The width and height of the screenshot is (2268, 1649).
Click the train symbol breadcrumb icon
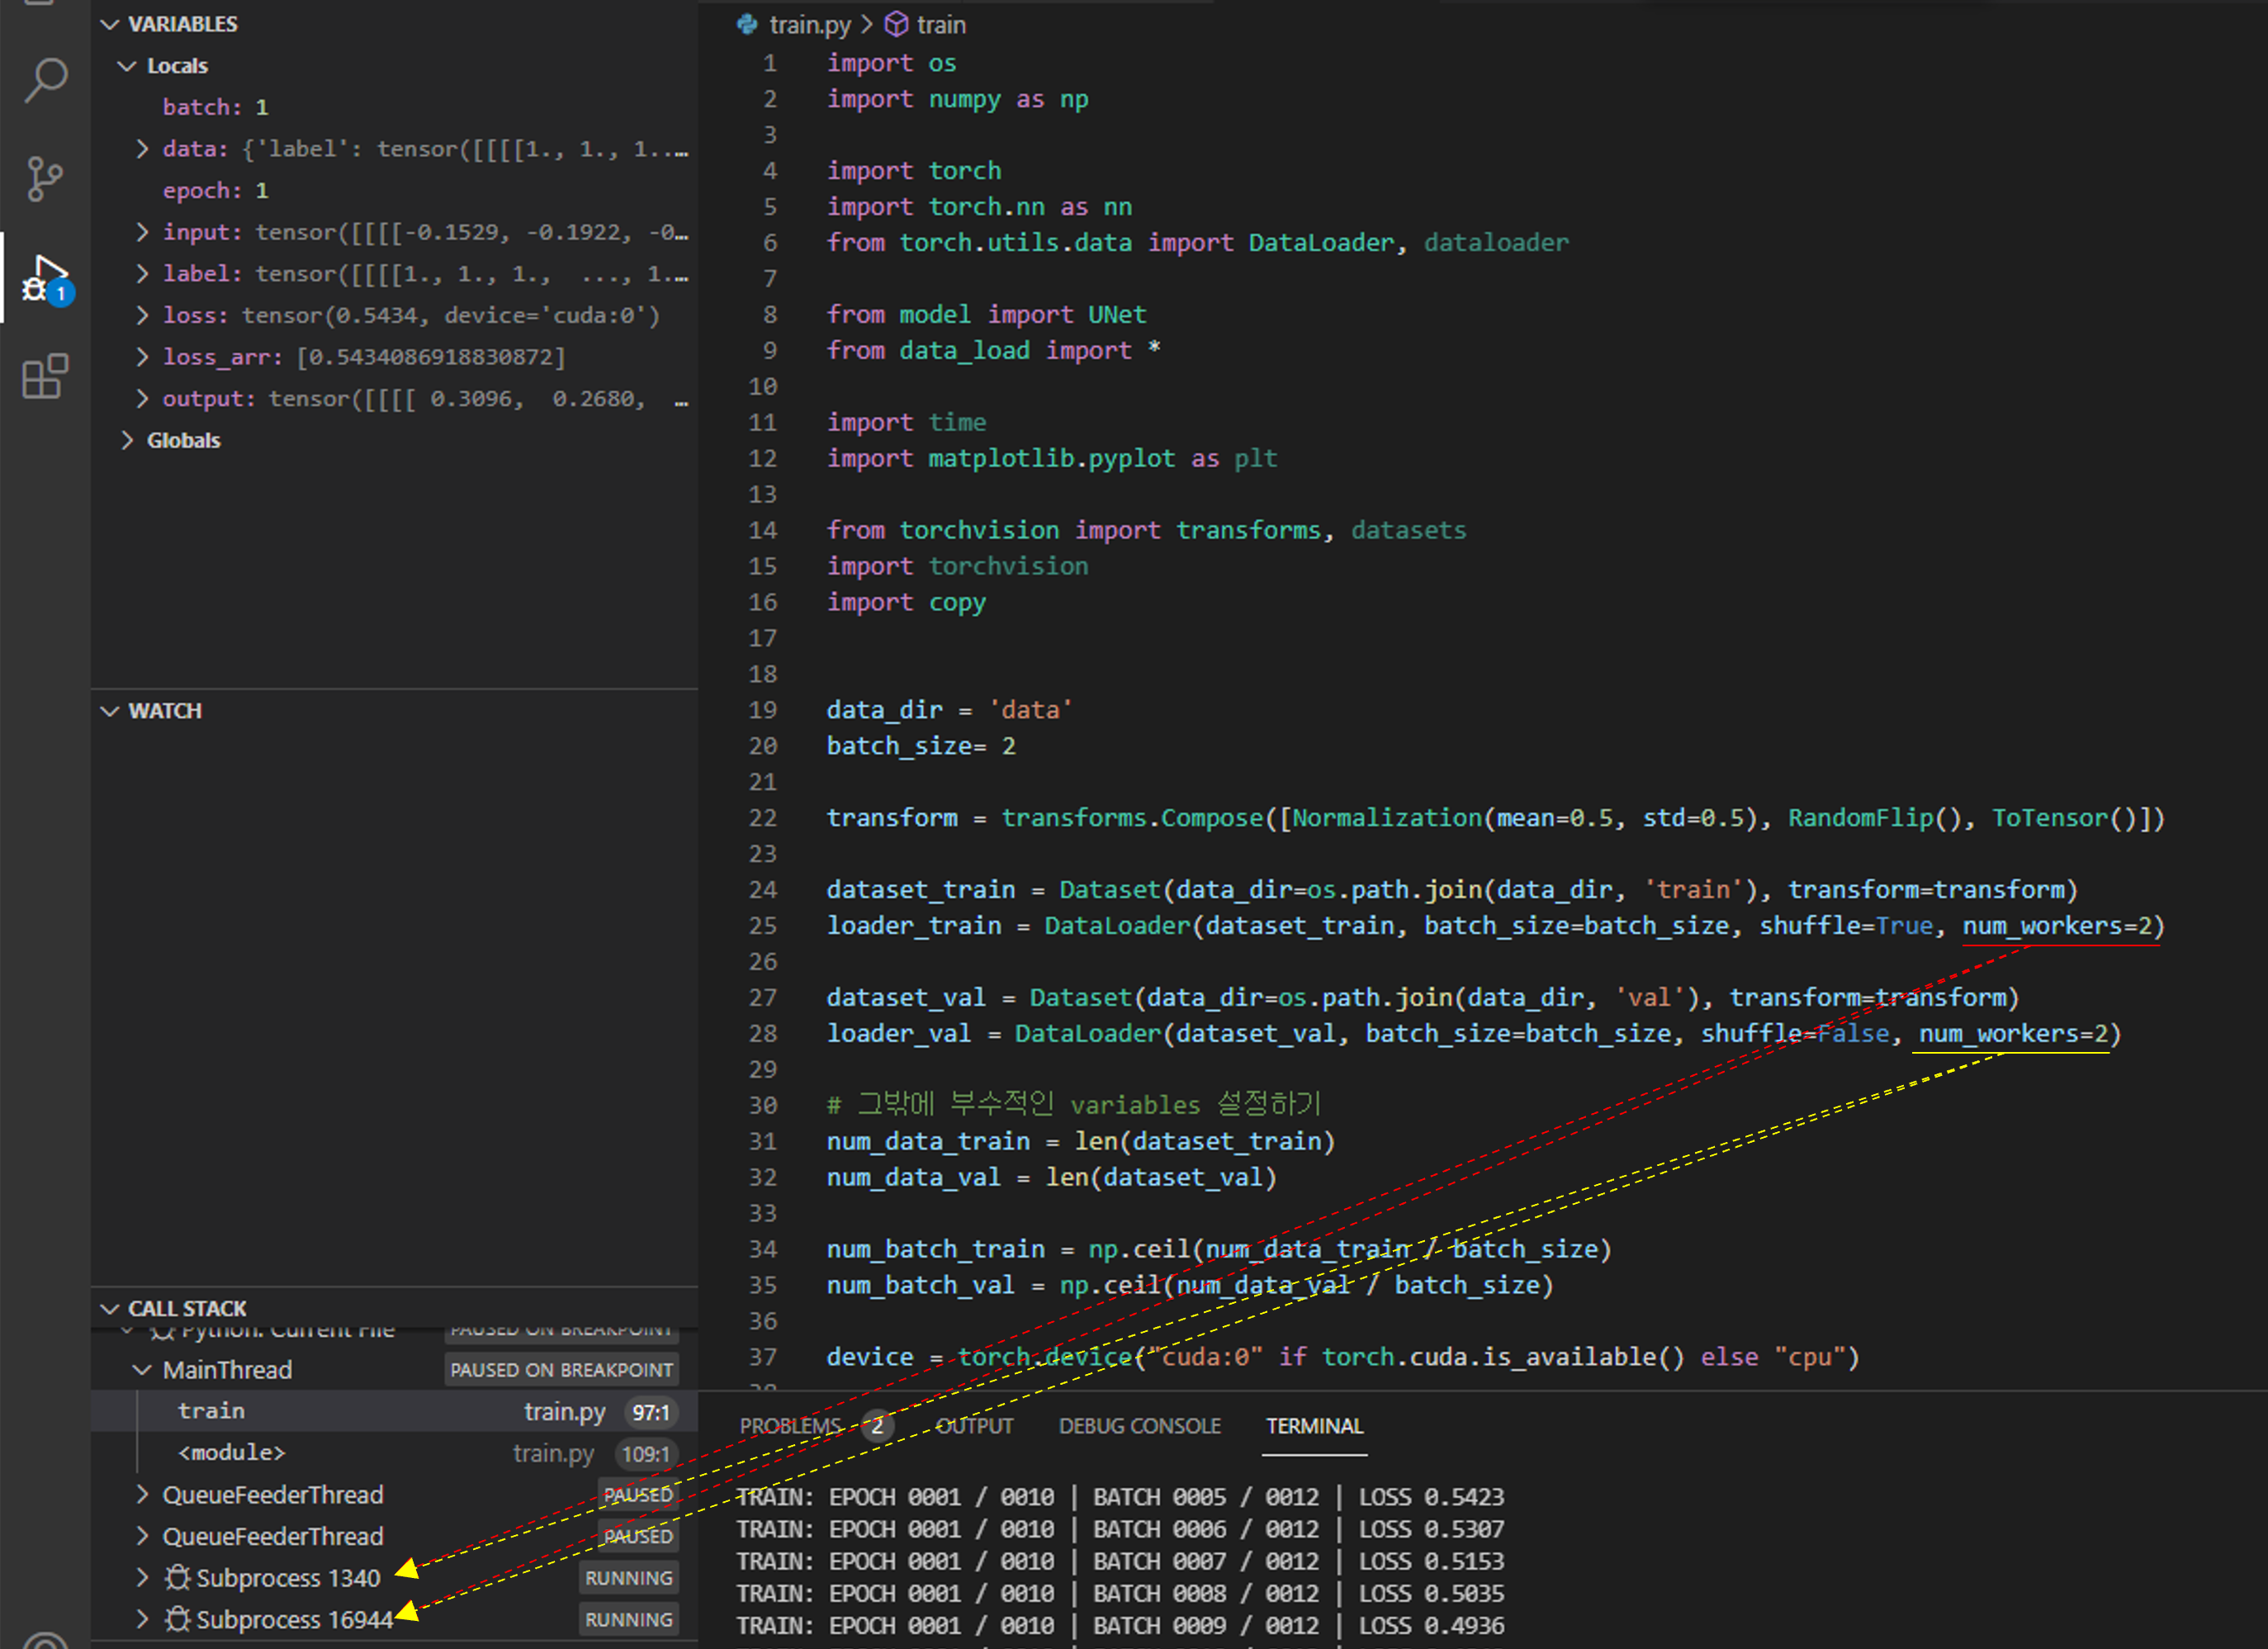[896, 24]
